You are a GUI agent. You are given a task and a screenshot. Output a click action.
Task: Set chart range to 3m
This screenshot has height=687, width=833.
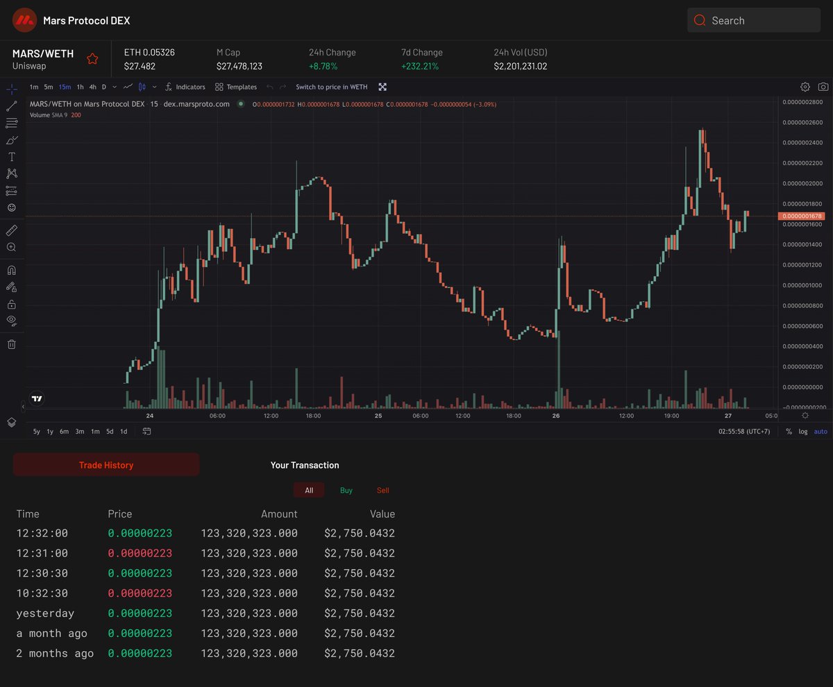tap(80, 431)
